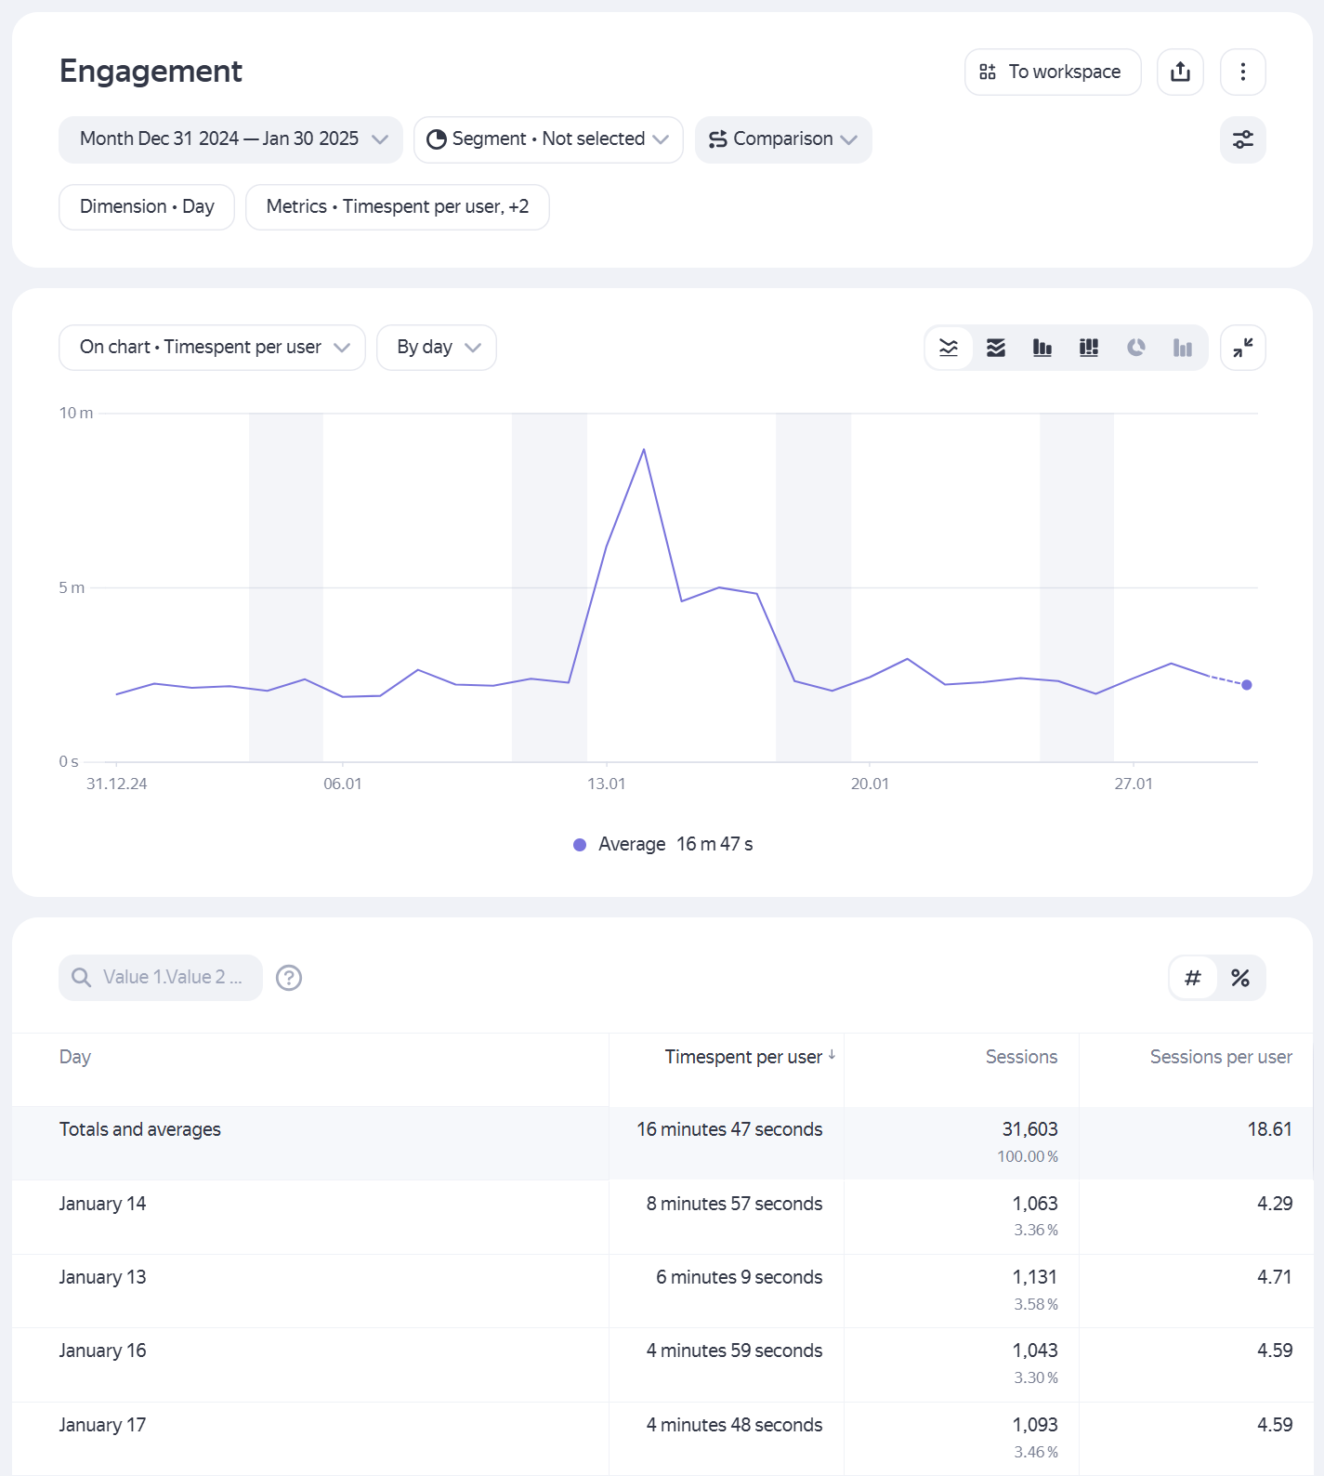Toggle table values to absolute numbers (#)
This screenshot has width=1324, height=1476.
click(1193, 978)
